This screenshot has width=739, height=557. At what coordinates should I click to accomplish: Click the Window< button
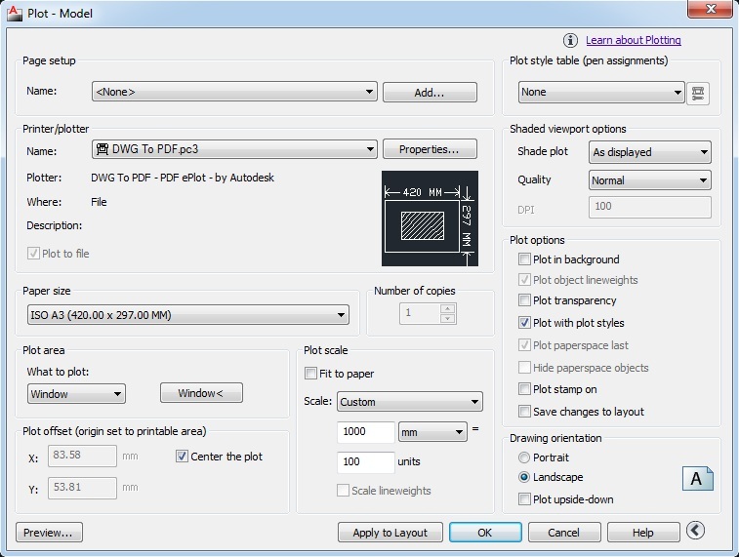tap(201, 393)
